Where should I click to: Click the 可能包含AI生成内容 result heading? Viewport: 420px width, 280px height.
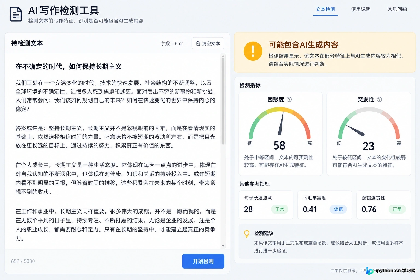tap(304, 45)
